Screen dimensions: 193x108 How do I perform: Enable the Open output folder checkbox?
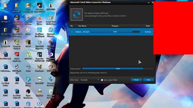coord(102,80)
